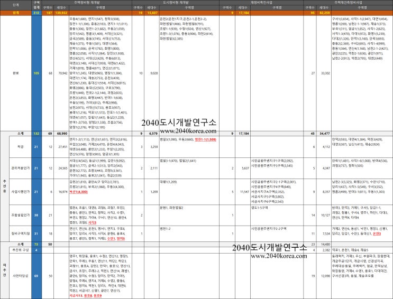Image resolution: width=393 pixels, height=299 pixels.
Task: Click the cell showing 3,259
Action: point(152,147)
